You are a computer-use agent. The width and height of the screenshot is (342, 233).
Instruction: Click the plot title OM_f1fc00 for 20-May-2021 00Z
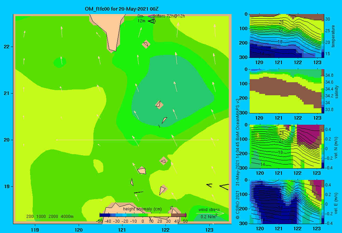pos(121,9)
